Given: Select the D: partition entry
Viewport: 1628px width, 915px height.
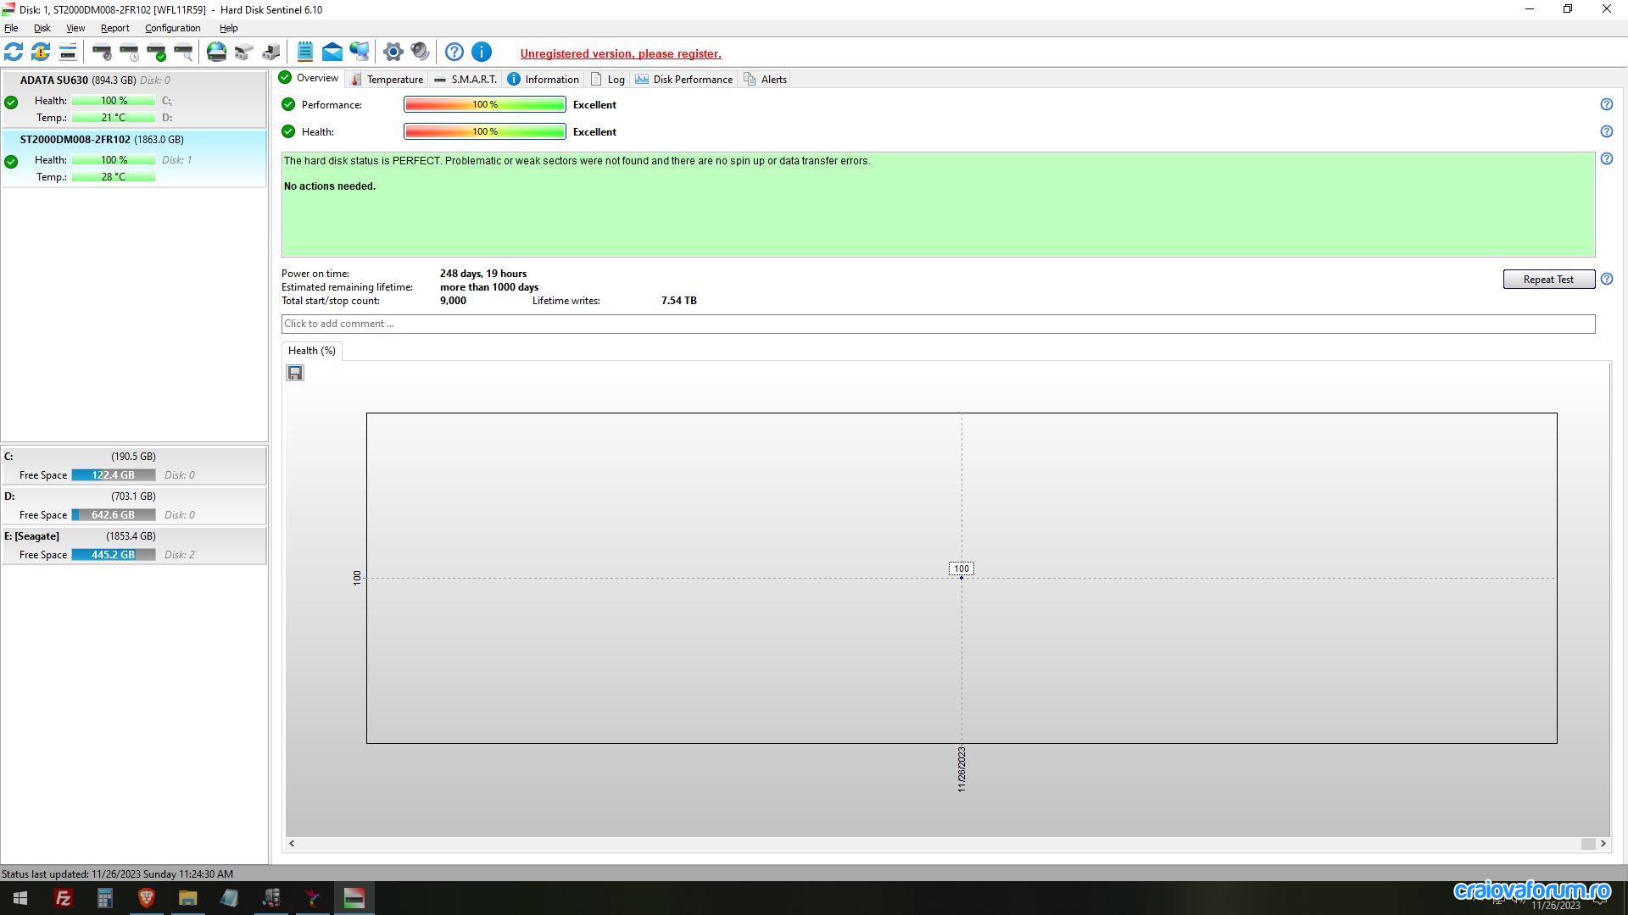Looking at the screenshot, I should [x=134, y=506].
